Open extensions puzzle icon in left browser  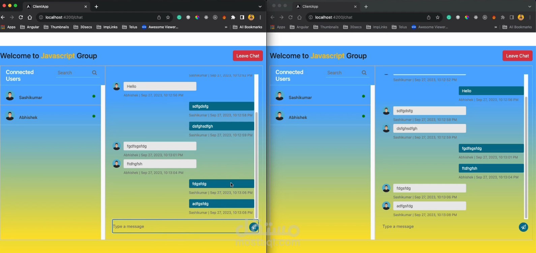click(233, 17)
